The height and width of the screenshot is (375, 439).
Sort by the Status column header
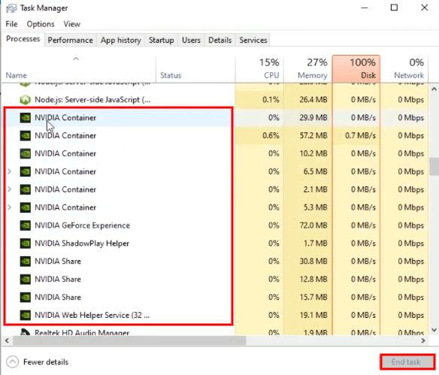[x=195, y=69]
